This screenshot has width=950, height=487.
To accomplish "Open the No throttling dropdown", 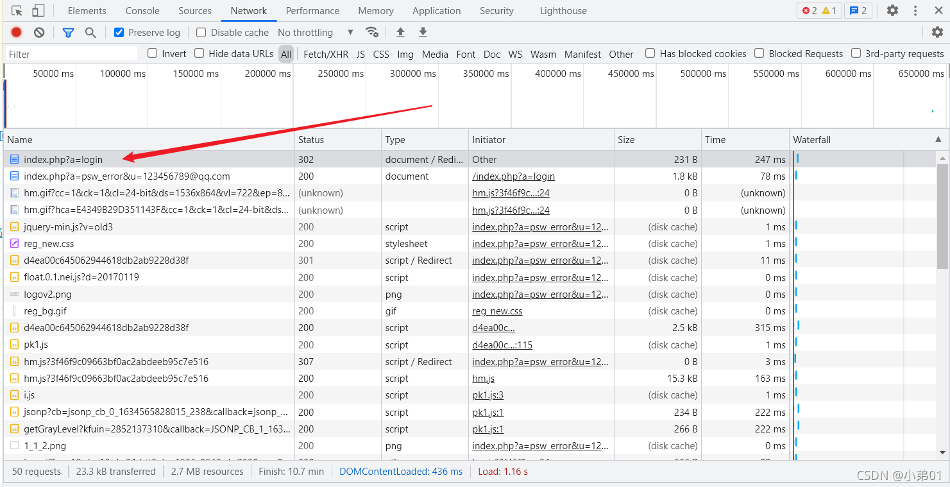I will [314, 32].
